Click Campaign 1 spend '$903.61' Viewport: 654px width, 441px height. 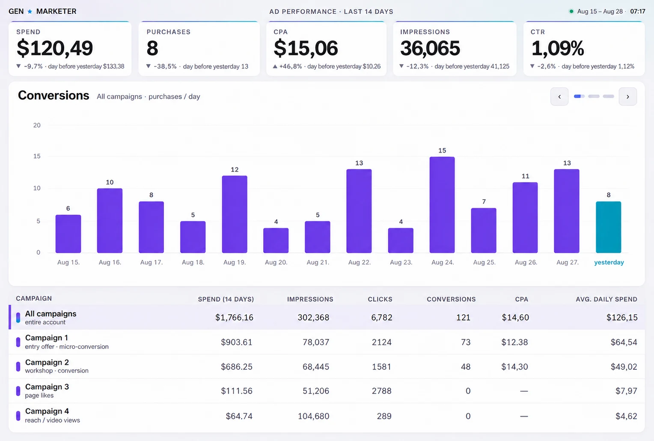pos(237,342)
